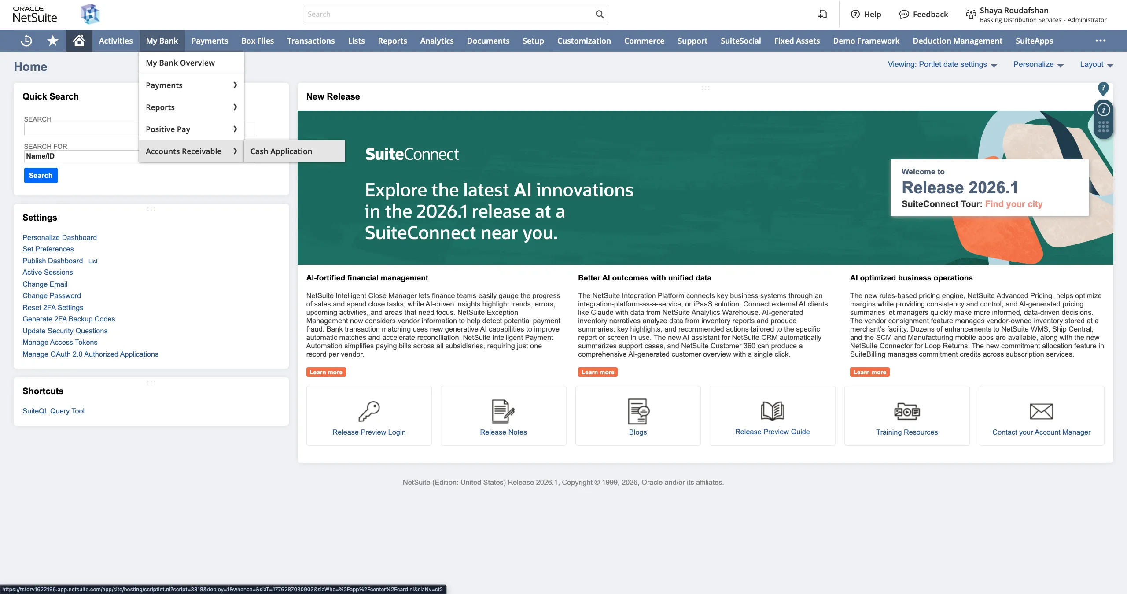The image size is (1127, 594).
Task: Open the SuiteQL Query Tool shortcut
Action: pyautogui.click(x=53, y=411)
